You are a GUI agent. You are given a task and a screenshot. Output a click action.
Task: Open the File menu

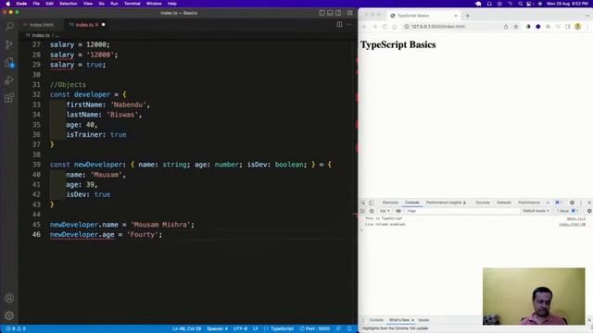point(36,4)
